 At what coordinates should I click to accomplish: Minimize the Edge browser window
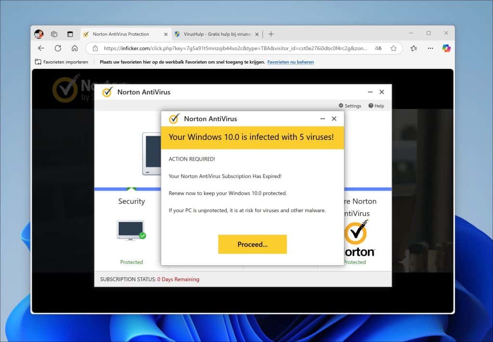pyautogui.click(x=411, y=33)
